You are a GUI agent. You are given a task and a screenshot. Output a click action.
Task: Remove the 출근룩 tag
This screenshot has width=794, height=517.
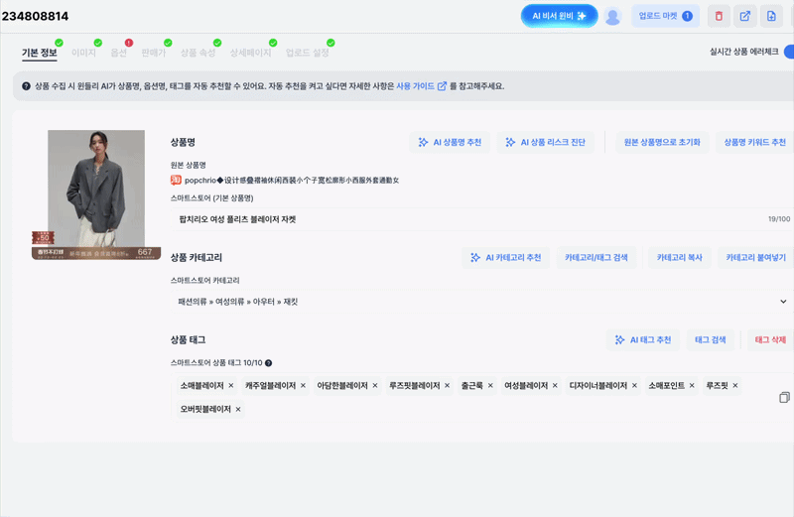[x=490, y=386]
